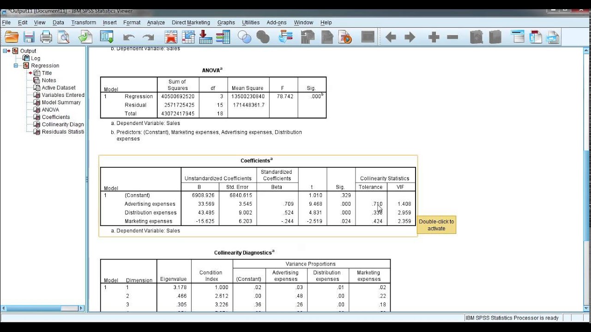Click the gray overlapping circles icon

tap(263, 37)
